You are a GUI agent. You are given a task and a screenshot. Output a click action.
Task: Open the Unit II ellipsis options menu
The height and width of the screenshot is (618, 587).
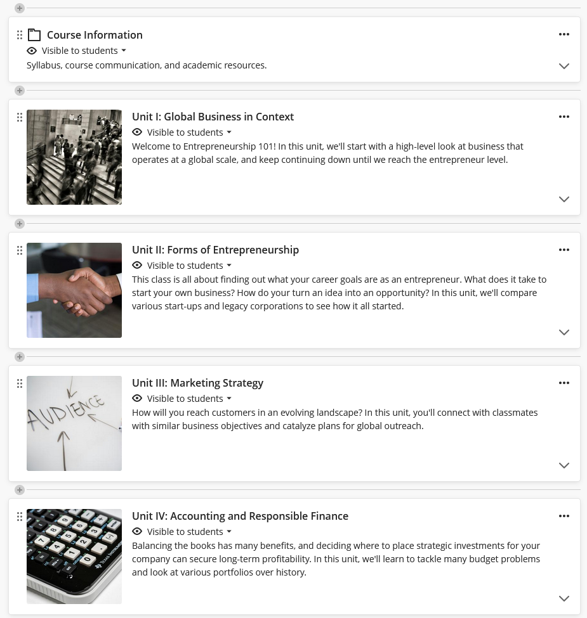coord(564,250)
